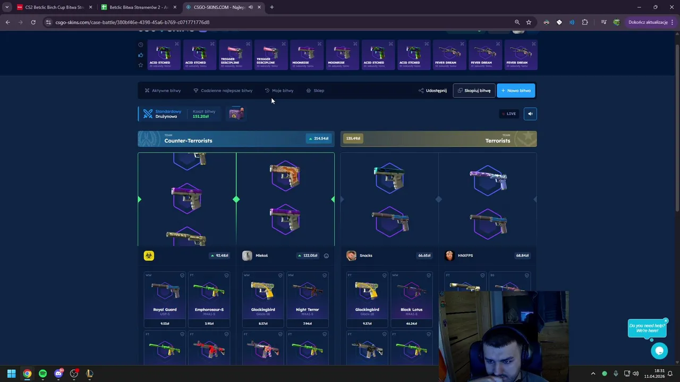Open the Sklep tab

[315, 91]
